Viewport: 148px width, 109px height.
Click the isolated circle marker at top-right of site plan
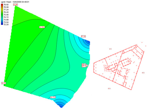(142, 43)
